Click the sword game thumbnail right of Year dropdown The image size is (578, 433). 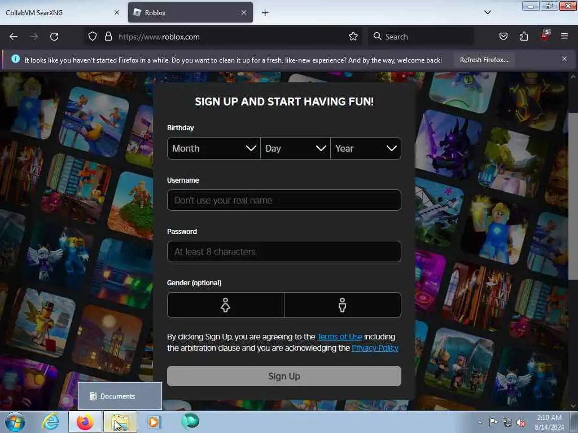[448, 145]
